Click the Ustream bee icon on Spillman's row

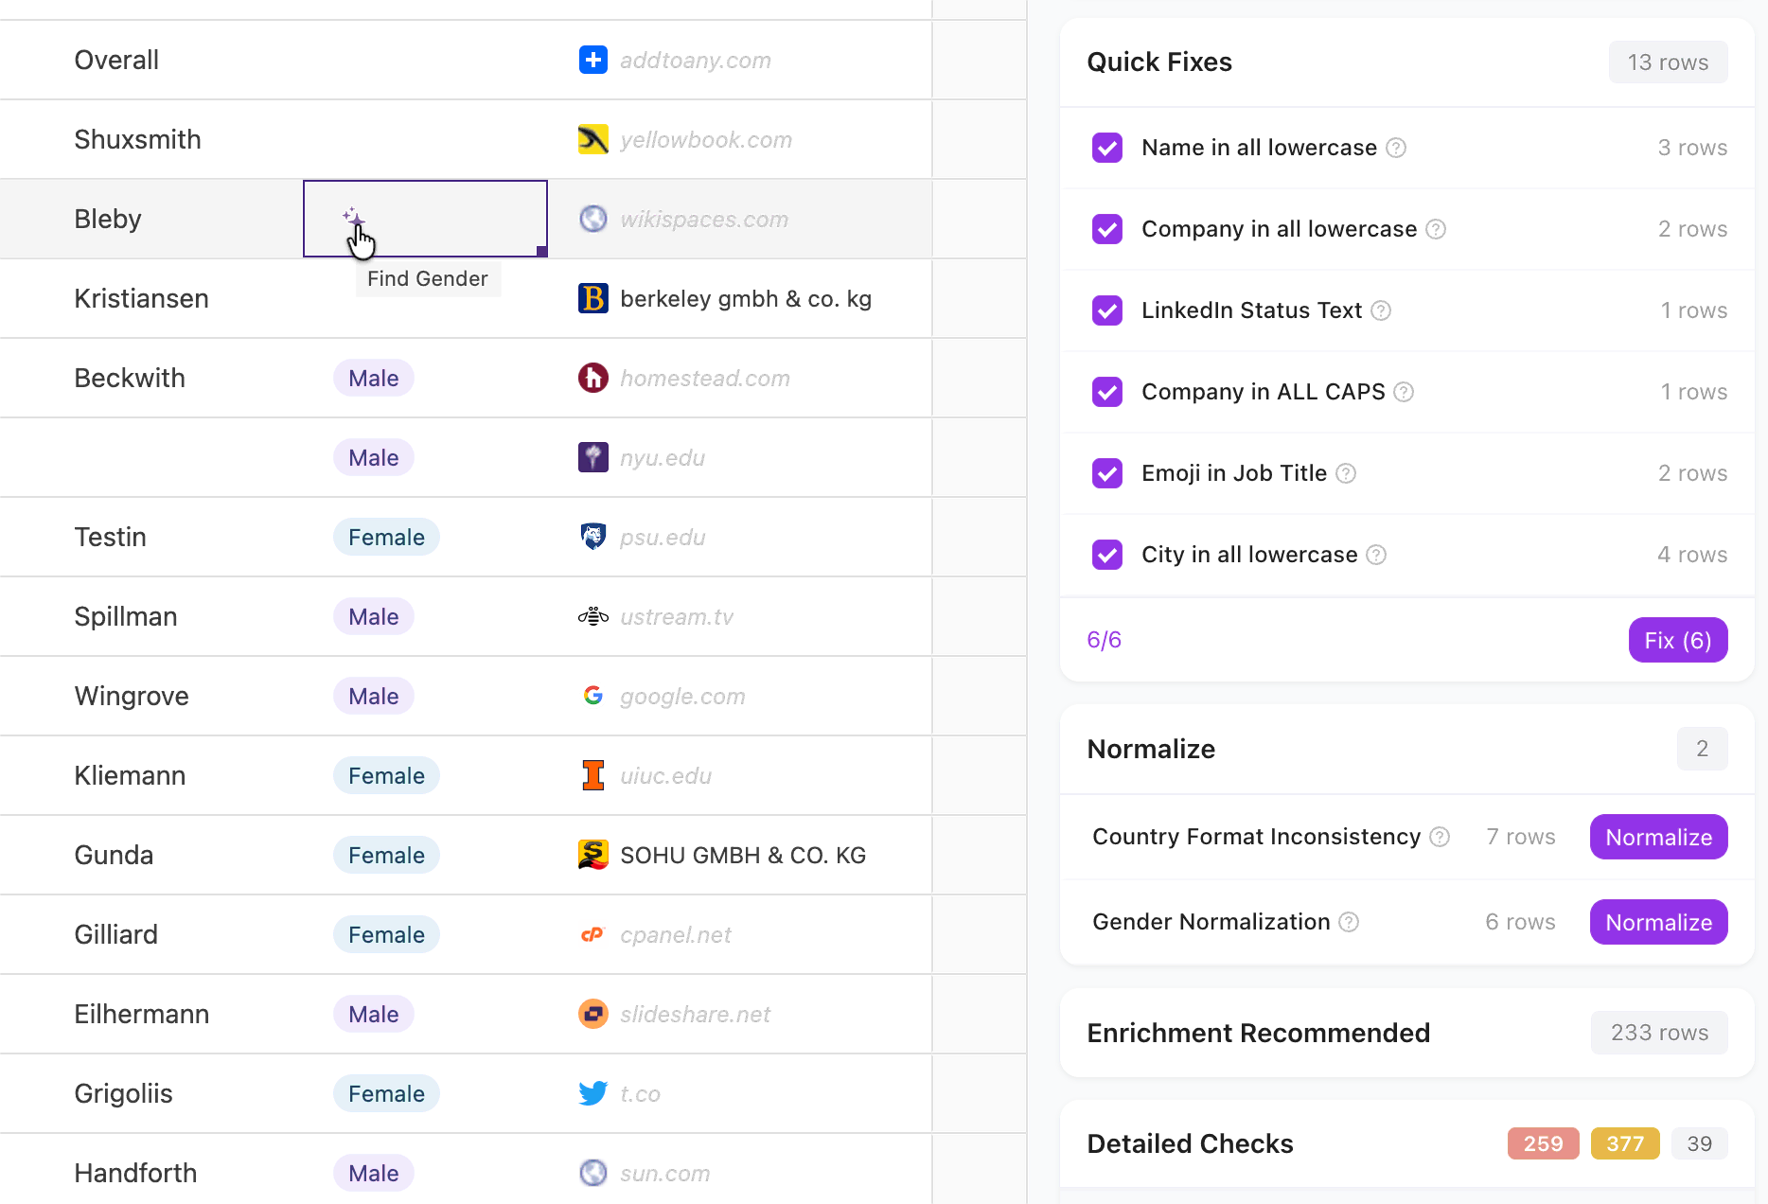(592, 616)
